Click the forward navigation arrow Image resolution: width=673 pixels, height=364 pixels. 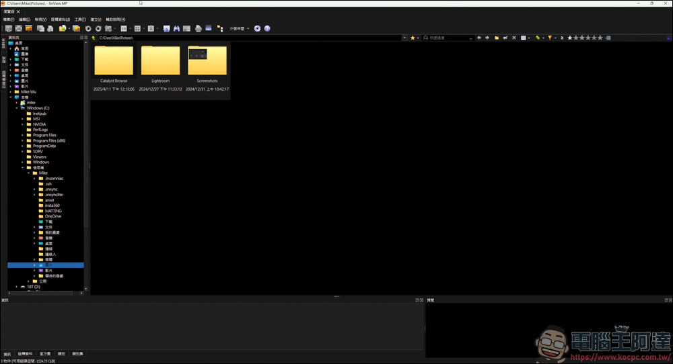click(487, 38)
